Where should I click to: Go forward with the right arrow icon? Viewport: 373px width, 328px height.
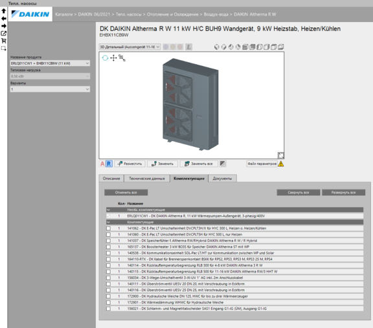click(x=4, y=26)
